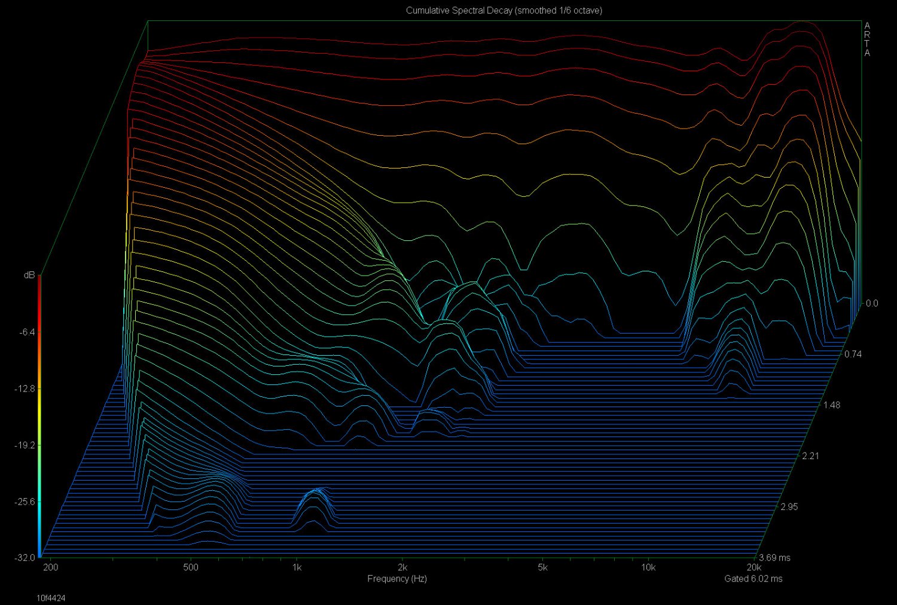
Task: Click the 'Gated 6.02 ms' label
Action: point(753,579)
